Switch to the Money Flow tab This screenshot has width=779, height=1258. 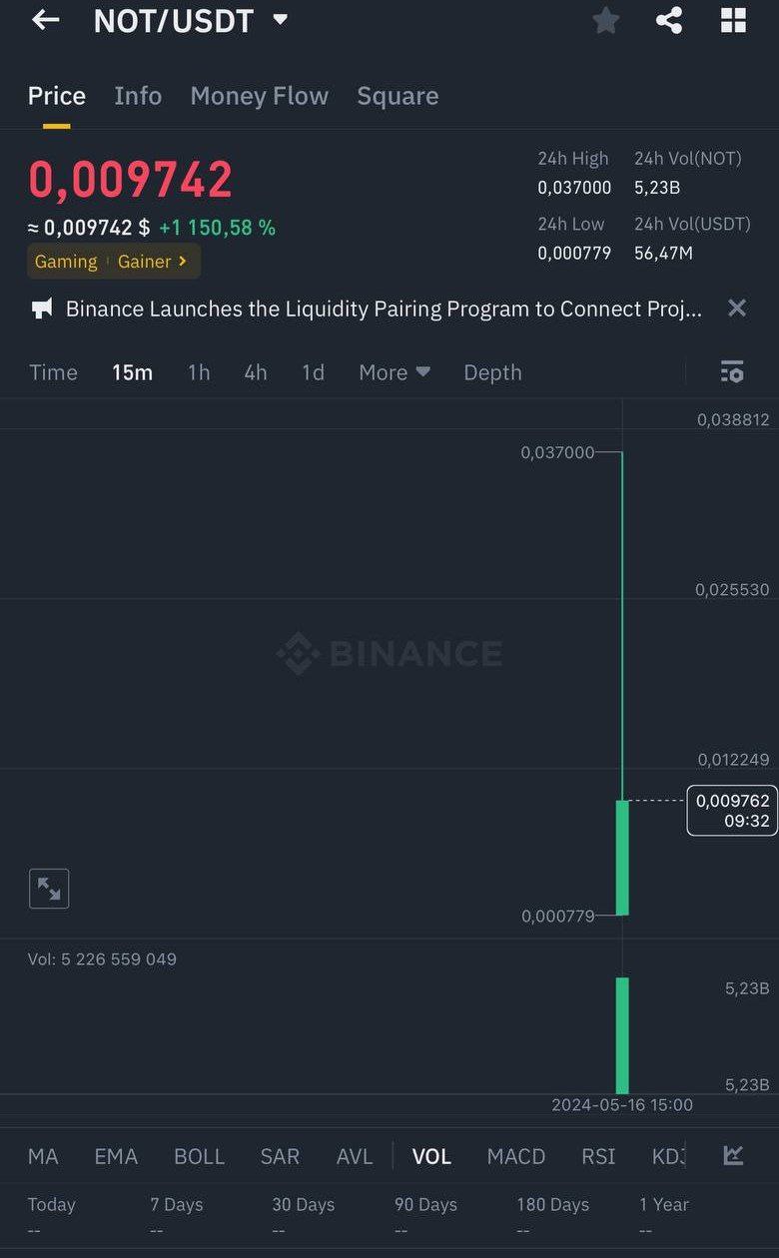[259, 96]
